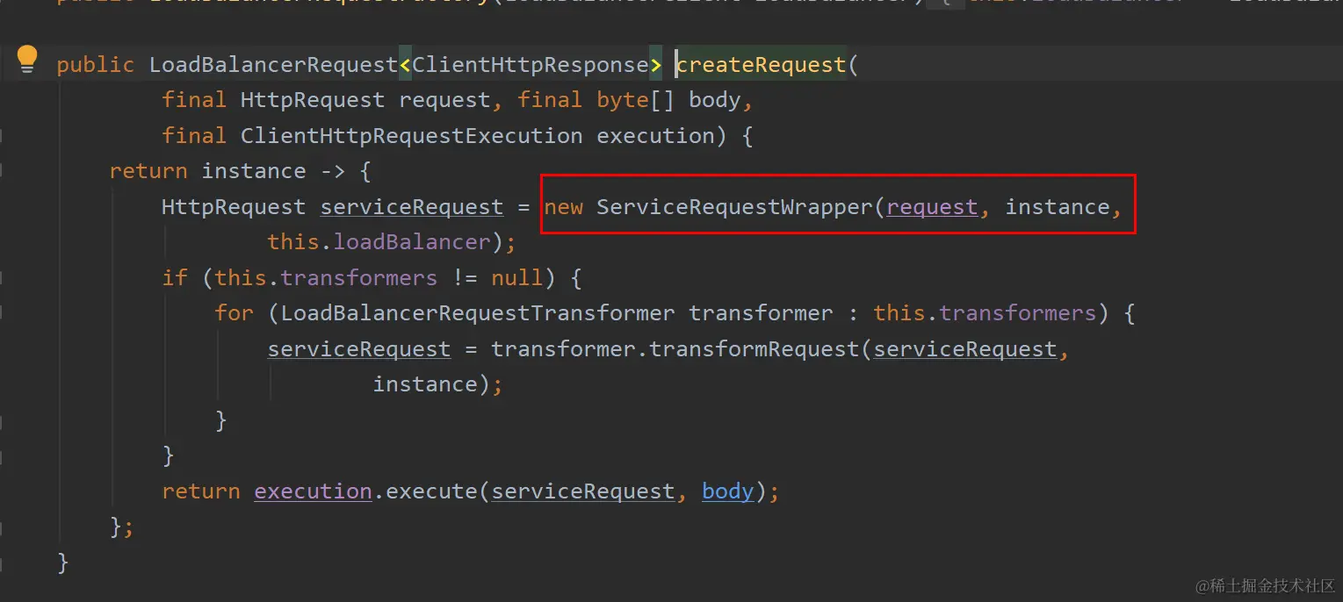Click ServiceRequestWrapper constructor name
This screenshot has width=1343, height=602.
pyautogui.click(x=734, y=207)
